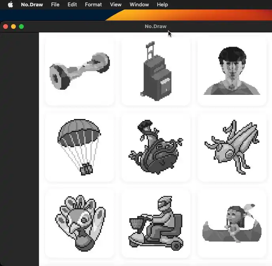Open the Window menu

tap(139, 4)
